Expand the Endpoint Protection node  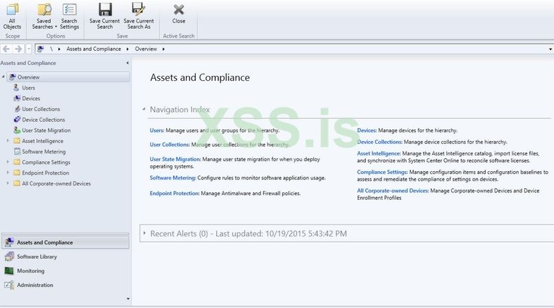8,172
